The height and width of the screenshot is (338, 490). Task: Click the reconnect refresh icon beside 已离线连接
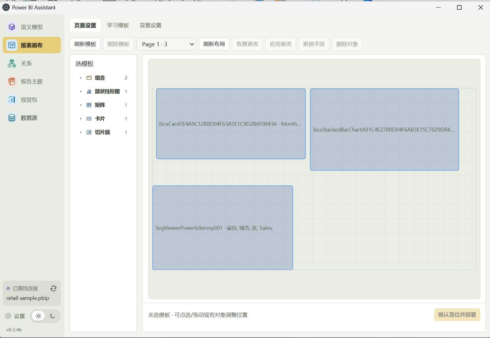click(54, 288)
